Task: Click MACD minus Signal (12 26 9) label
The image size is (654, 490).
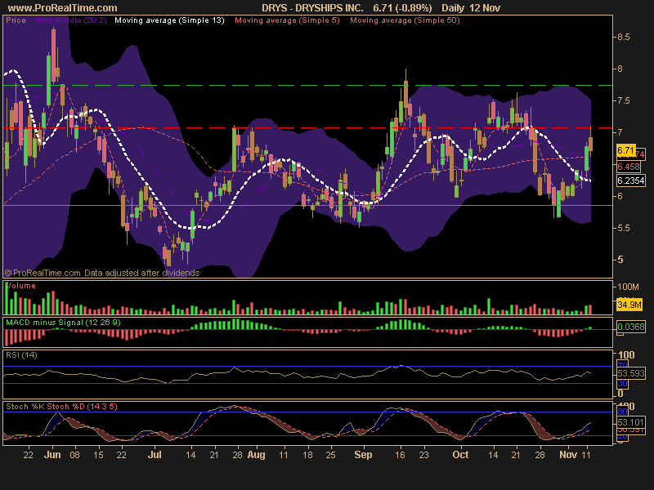Action: coord(63,322)
